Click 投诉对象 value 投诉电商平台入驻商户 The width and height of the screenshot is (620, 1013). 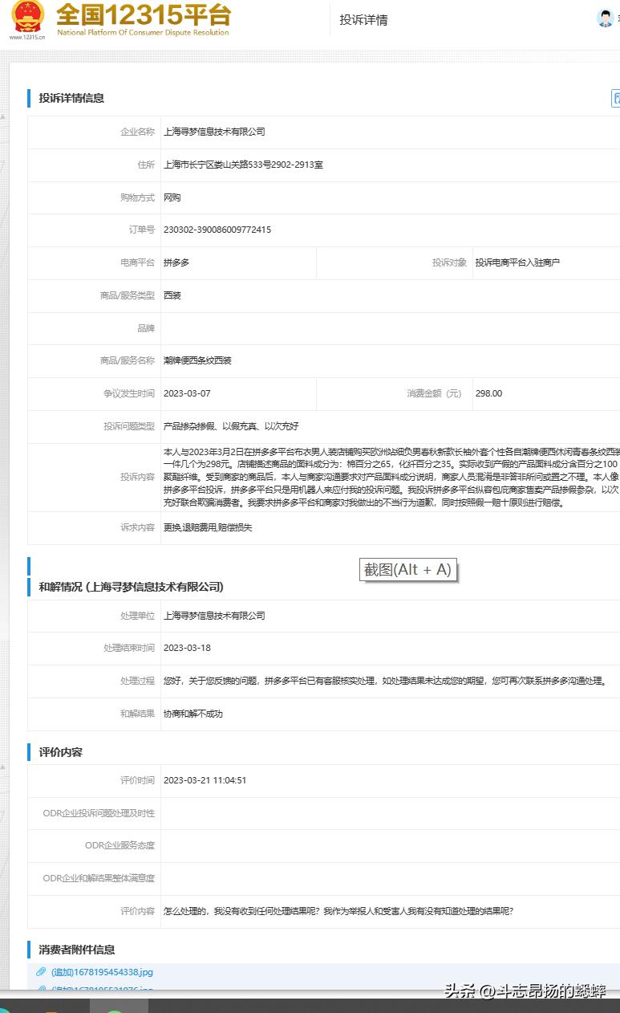(517, 262)
